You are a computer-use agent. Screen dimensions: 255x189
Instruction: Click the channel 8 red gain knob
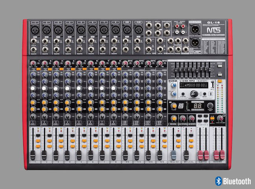[x=113, y=63]
